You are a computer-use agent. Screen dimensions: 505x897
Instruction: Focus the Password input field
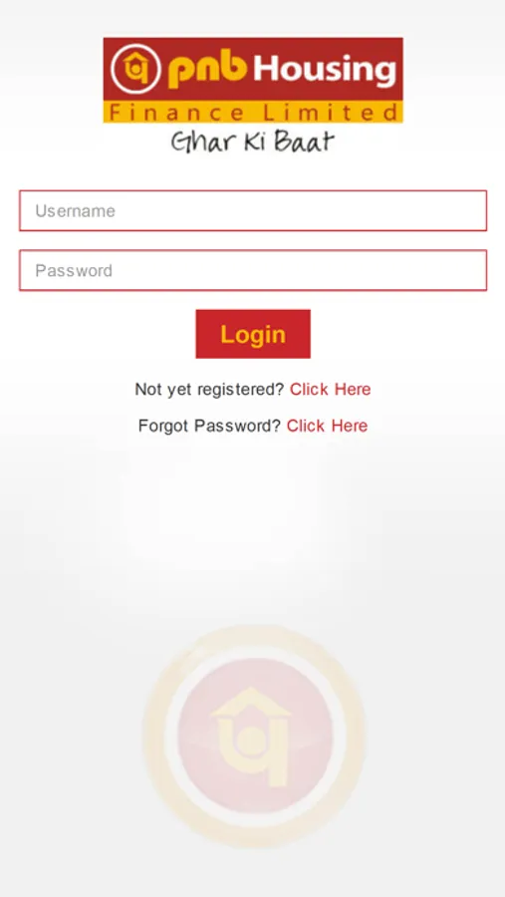pos(253,270)
